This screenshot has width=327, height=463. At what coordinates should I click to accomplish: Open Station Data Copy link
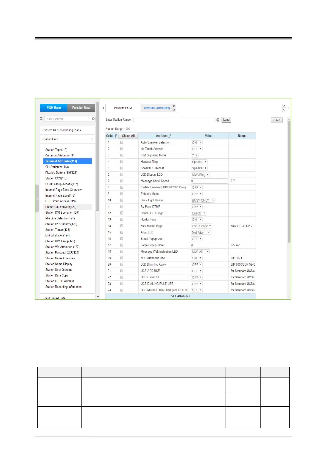point(57,275)
